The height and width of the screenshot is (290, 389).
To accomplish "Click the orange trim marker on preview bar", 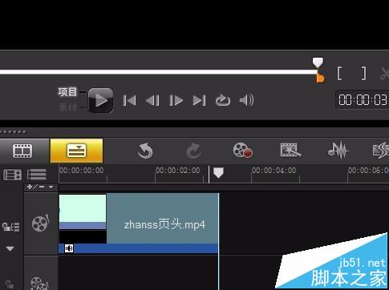I will [x=320, y=78].
